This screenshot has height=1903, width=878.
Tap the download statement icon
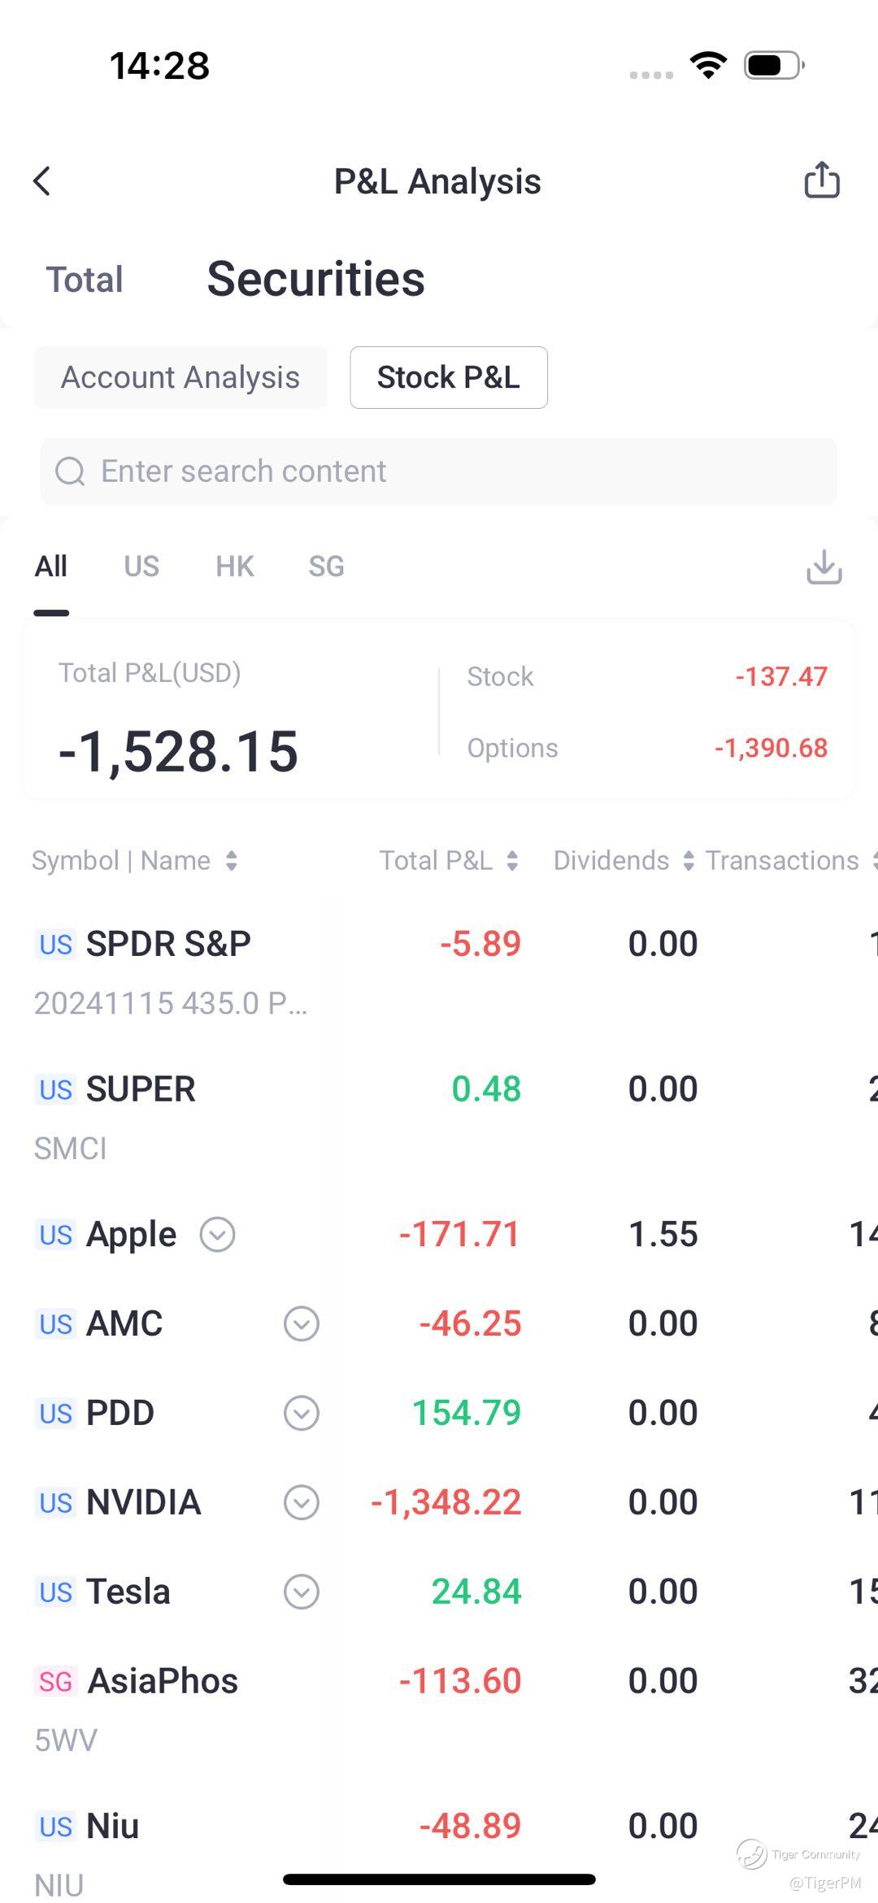click(824, 567)
